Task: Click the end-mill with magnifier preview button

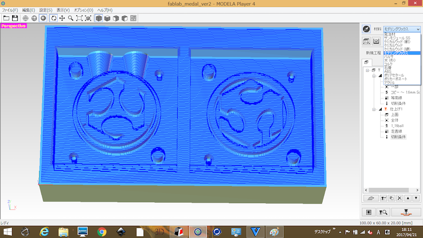Action: point(383,212)
